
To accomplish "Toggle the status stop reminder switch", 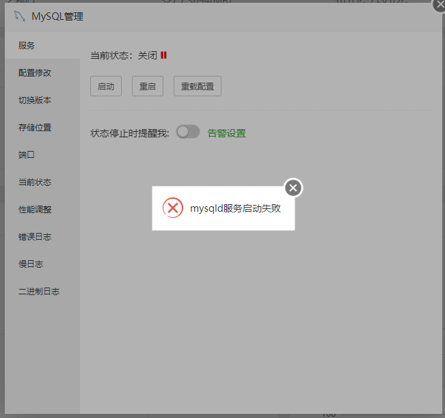I will click(x=188, y=132).
